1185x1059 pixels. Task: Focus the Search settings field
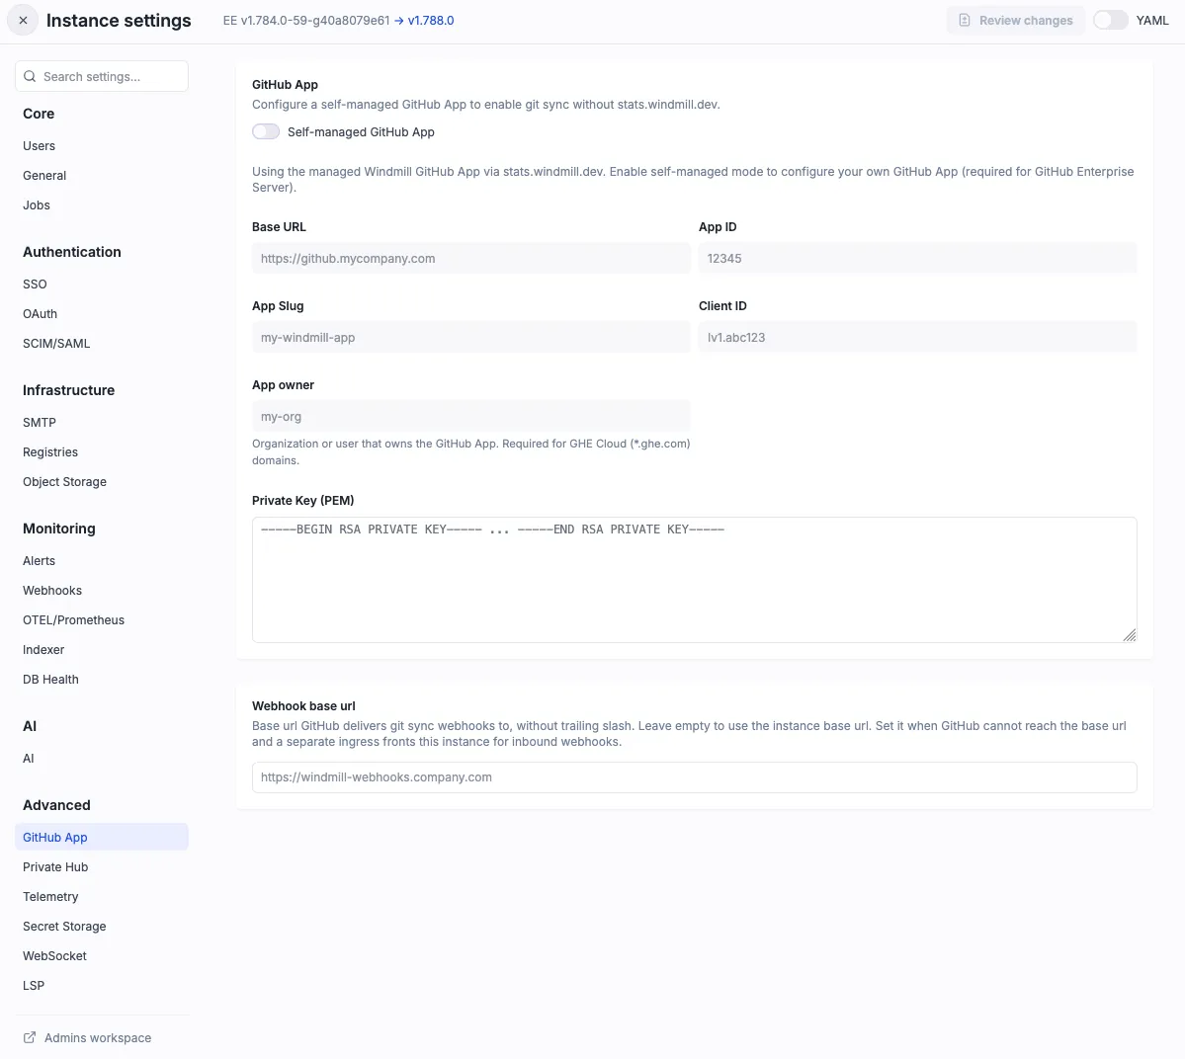102,76
